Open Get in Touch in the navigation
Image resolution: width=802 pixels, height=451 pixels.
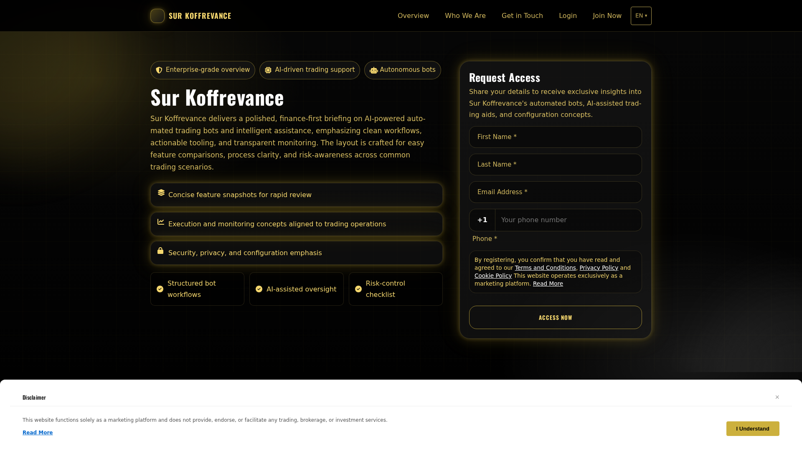(522, 16)
